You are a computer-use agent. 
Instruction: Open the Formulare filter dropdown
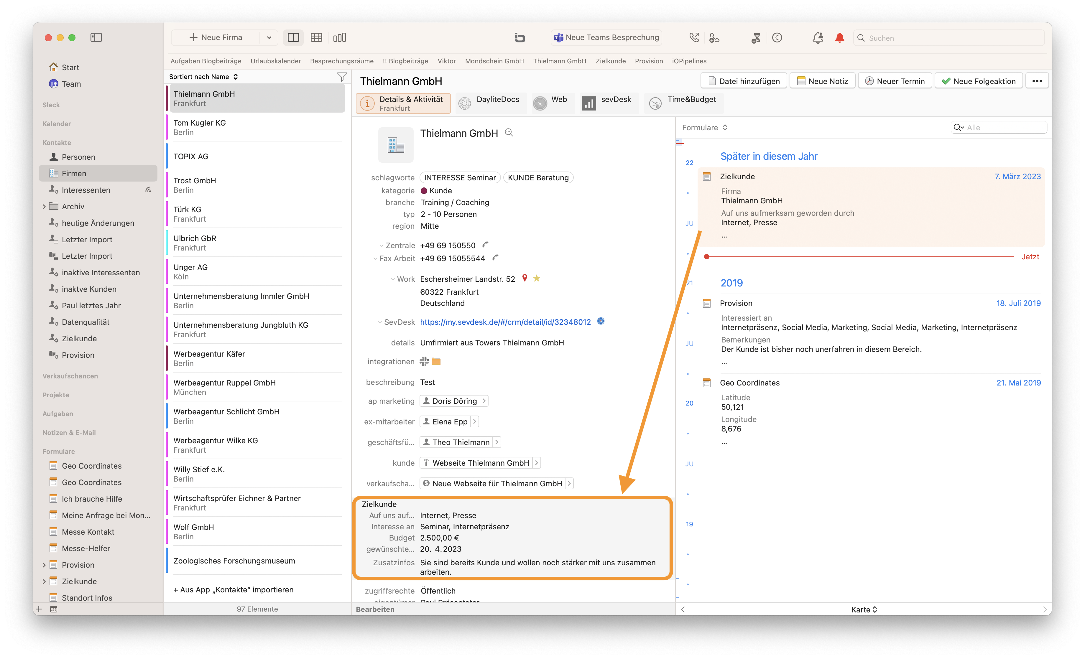coord(704,127)
